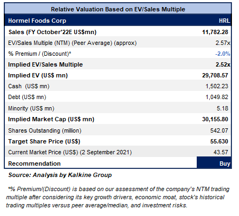This screenshot has width=239, height=216.
Task: Click the Implied Market Cap value 30,155.80
Action: point(215,119)
